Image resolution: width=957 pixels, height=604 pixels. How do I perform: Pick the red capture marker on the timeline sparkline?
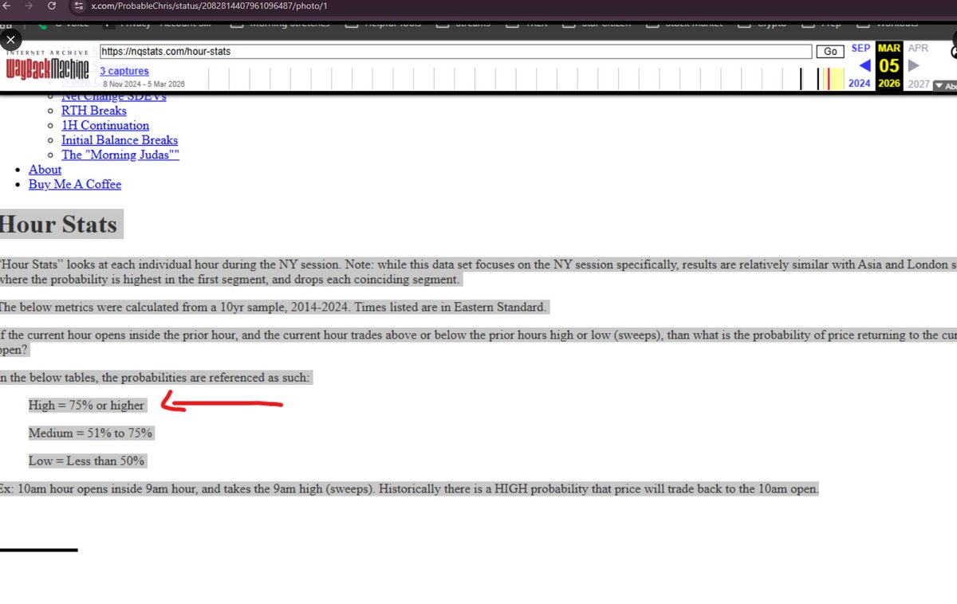point(829,79)
